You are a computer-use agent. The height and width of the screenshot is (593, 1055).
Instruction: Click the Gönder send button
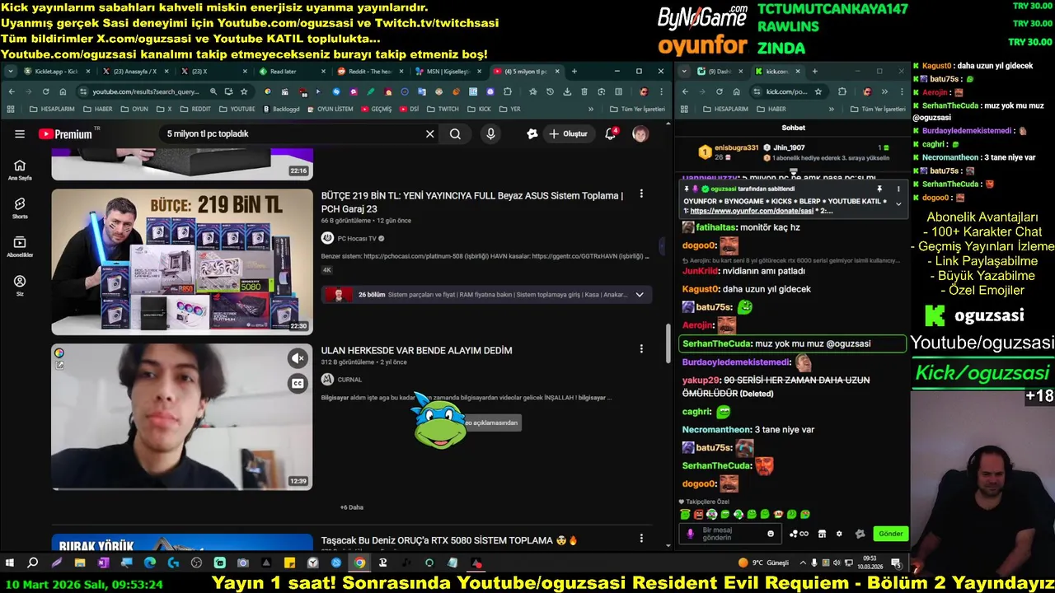(x=890, y=534)
